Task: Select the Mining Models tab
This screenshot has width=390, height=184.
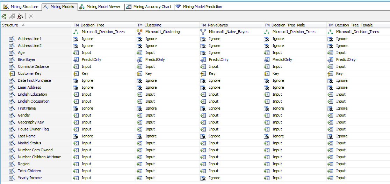Action: point(60,7)
